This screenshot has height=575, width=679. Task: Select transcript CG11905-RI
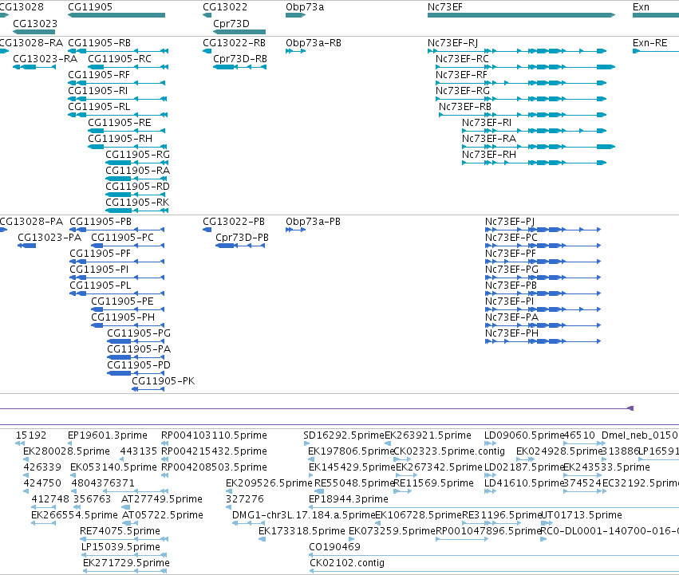point(117,99)
